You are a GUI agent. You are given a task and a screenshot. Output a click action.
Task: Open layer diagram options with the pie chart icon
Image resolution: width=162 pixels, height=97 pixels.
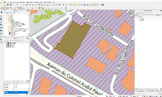(40, 8)
